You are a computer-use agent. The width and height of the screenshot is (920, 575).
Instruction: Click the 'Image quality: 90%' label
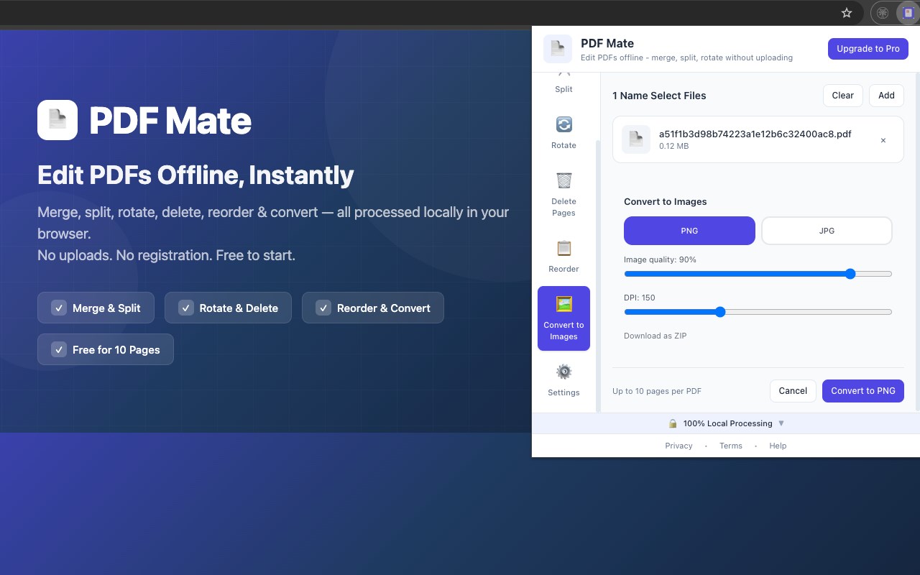coord(660,259)
